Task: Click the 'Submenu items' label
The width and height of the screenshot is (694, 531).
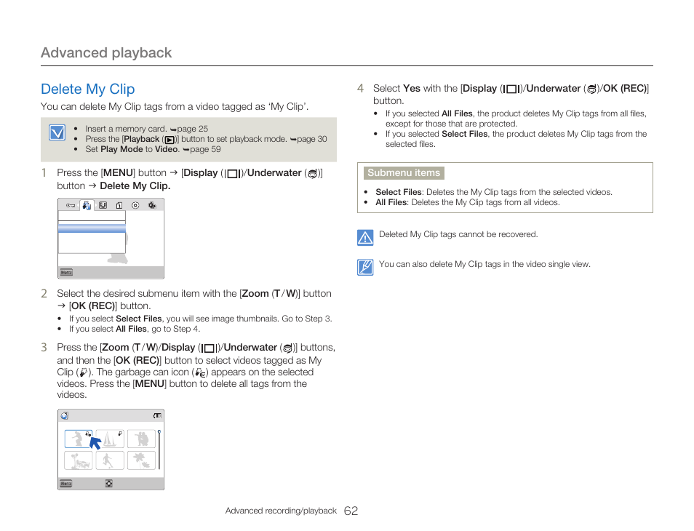Action: point(404,172)
